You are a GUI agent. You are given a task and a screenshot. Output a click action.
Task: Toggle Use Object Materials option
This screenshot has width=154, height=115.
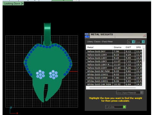pyautogui.click(x=130, y=93)
